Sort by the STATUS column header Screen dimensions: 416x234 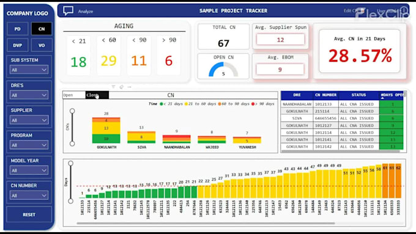coord(358,95)
